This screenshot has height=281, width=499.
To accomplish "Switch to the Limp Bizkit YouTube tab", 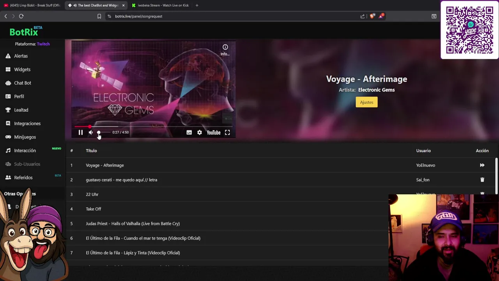I will [32, 5].
